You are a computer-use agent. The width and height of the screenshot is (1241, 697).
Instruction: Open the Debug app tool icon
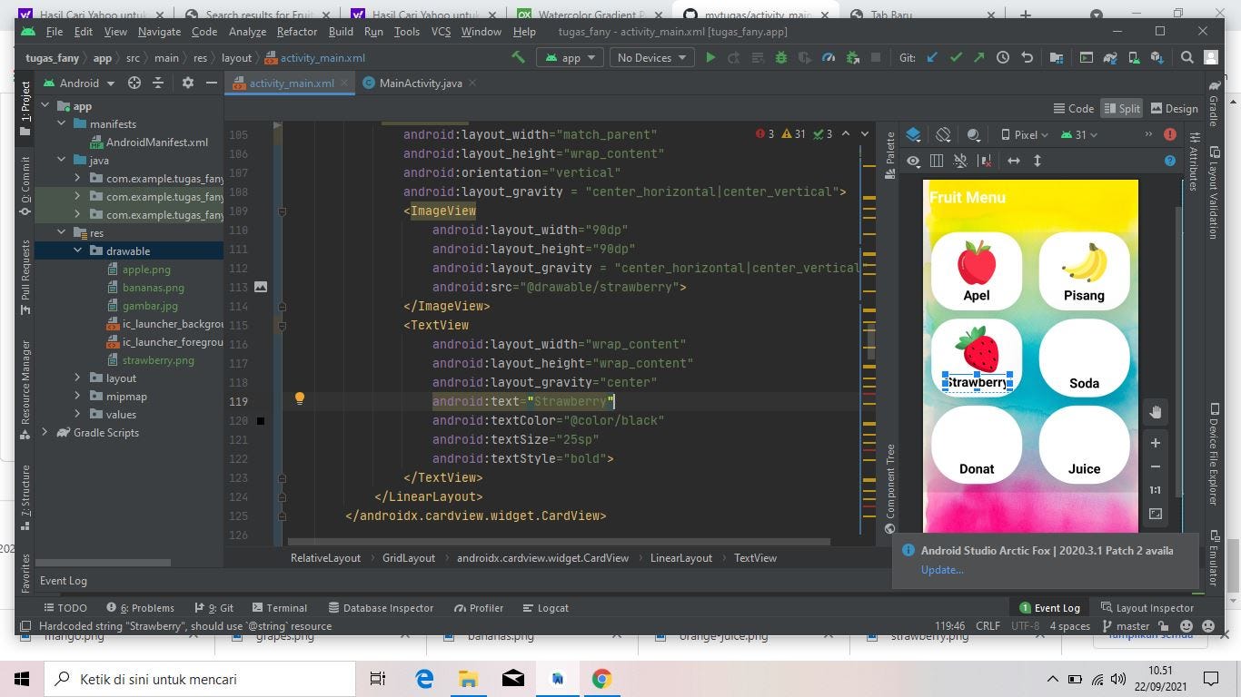tap(780, 57)
